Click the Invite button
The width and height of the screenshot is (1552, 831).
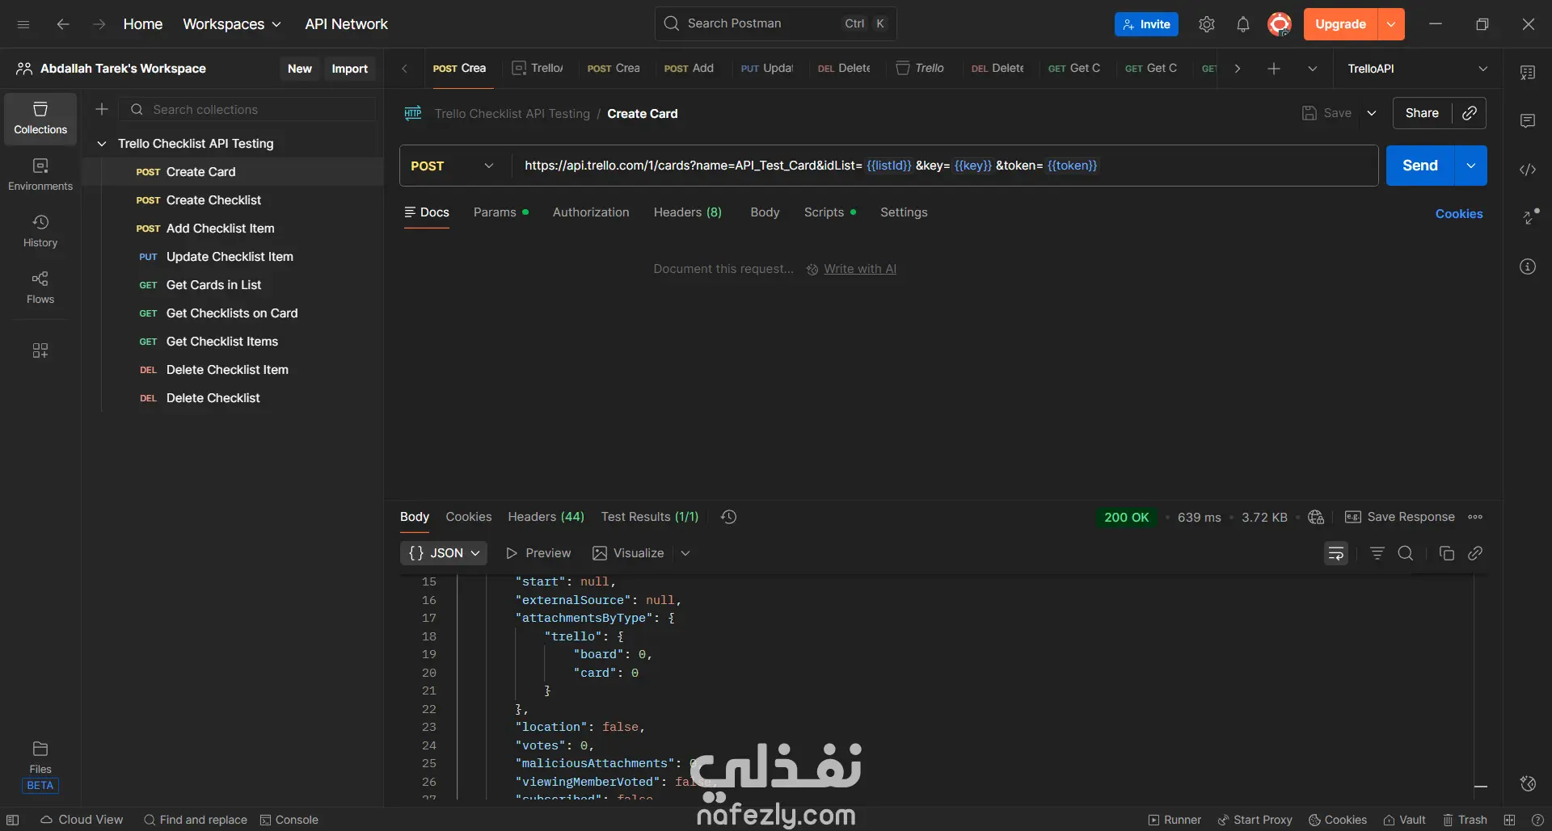click(x=1146, y=24)
